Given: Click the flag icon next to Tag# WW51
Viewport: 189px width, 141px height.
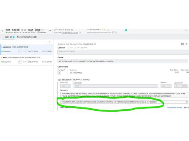Looking at the screenshot, I should (x=43, y=30).
